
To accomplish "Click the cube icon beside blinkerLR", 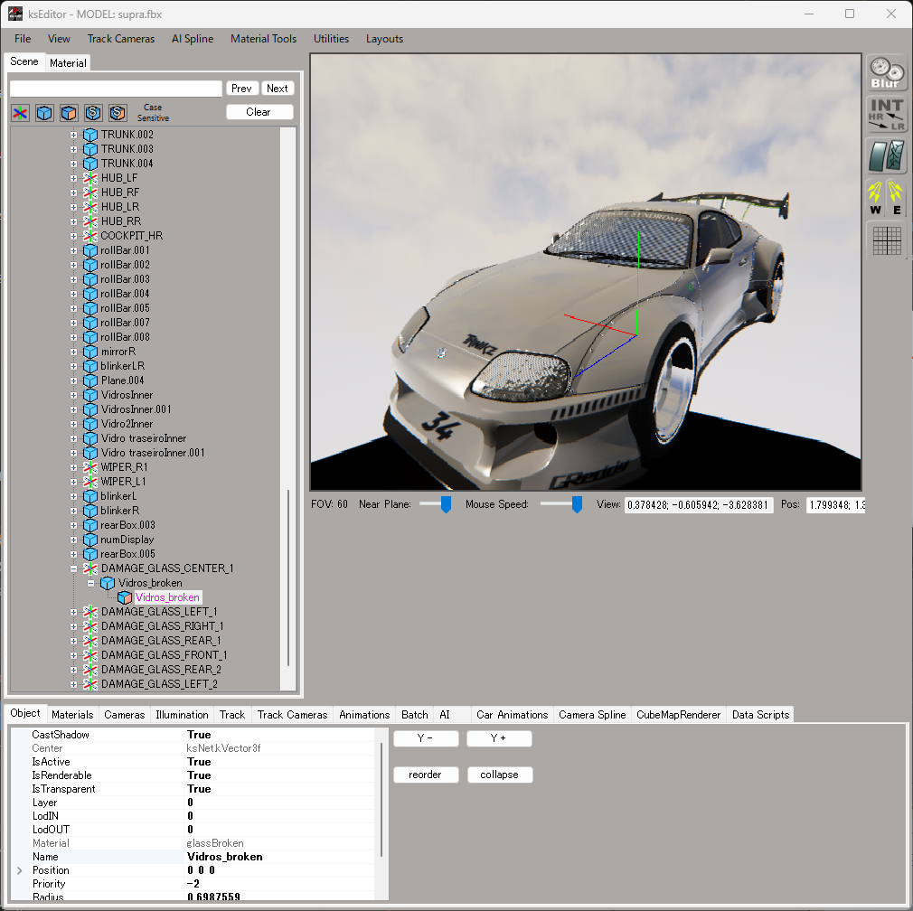I will click(90, 366).
